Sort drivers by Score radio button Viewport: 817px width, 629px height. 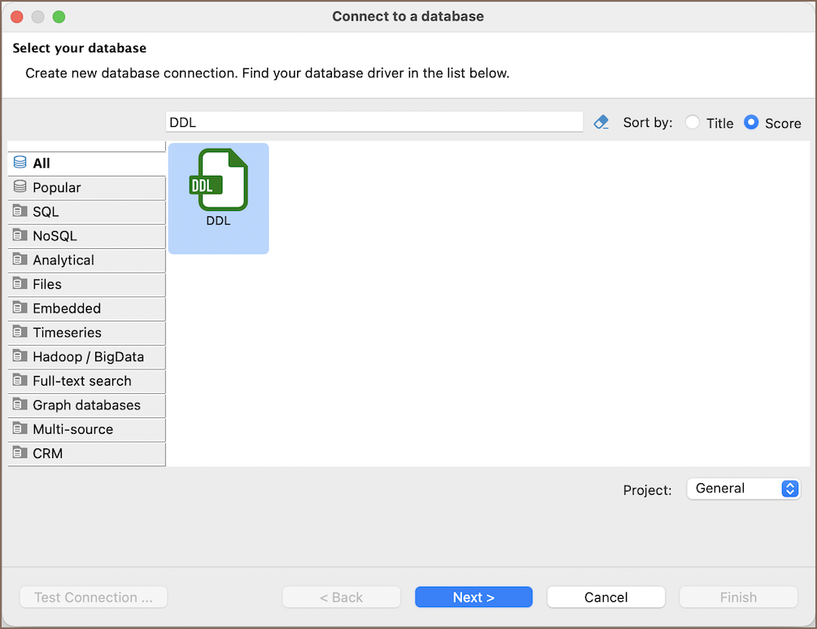coord(751,123)
